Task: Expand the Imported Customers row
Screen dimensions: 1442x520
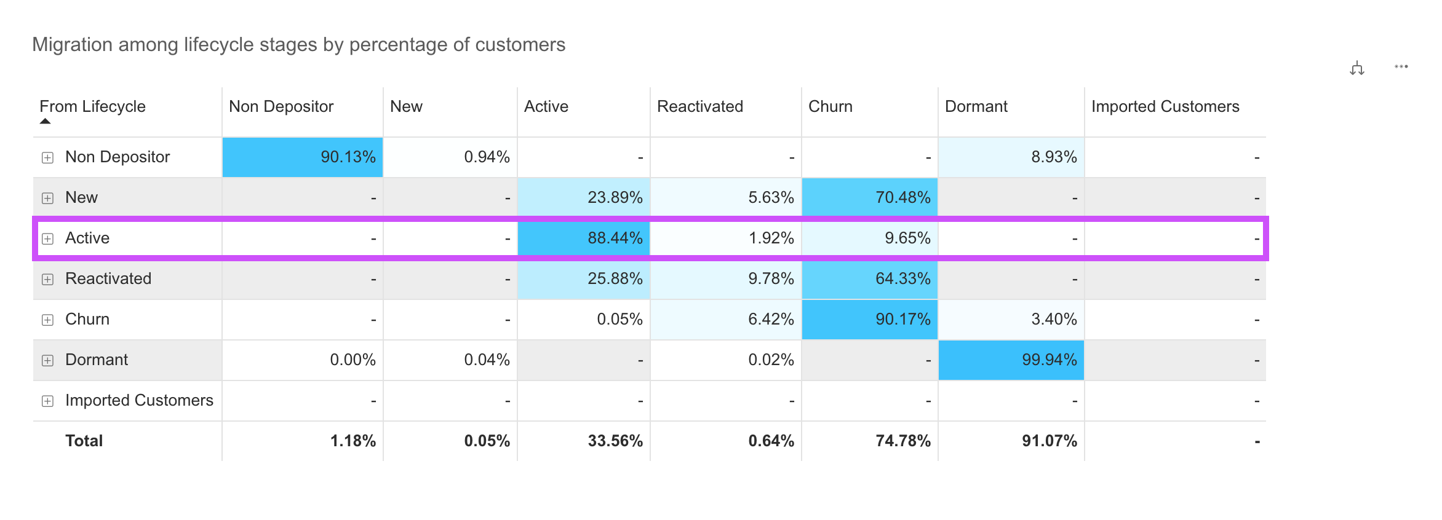Action: pyautogui.click(x=47, y=401)
